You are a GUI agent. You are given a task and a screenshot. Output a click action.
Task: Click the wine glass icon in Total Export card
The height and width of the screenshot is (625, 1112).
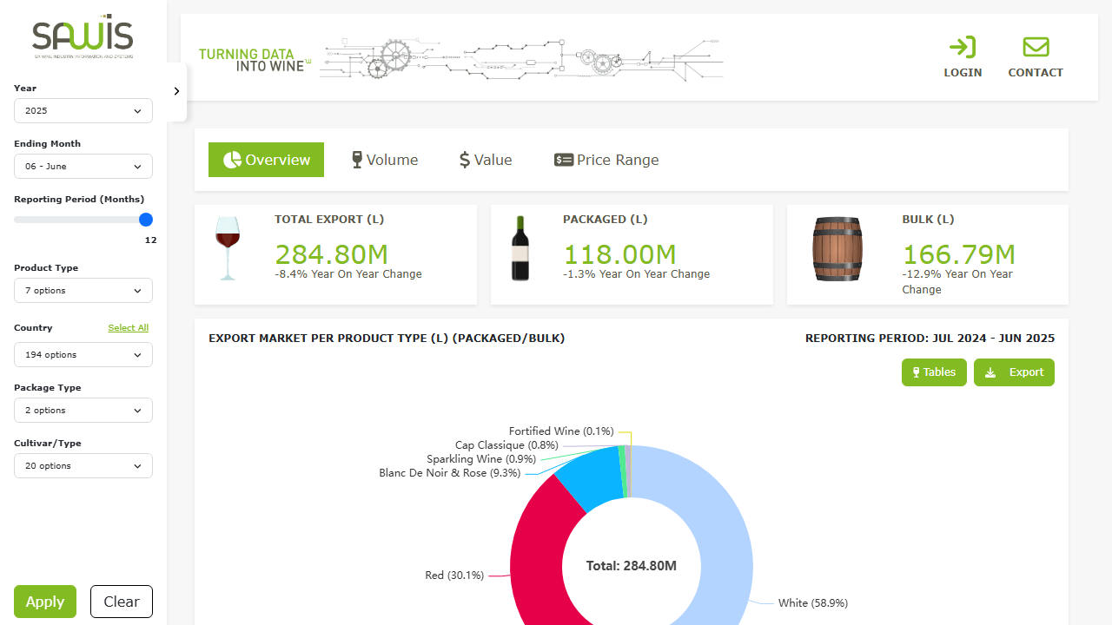[228, 248]
